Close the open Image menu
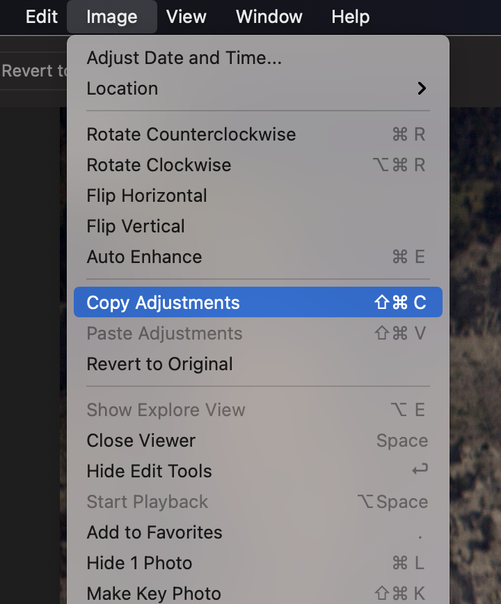501x604 pixels. pyautogui.click(x=111, y=17)
